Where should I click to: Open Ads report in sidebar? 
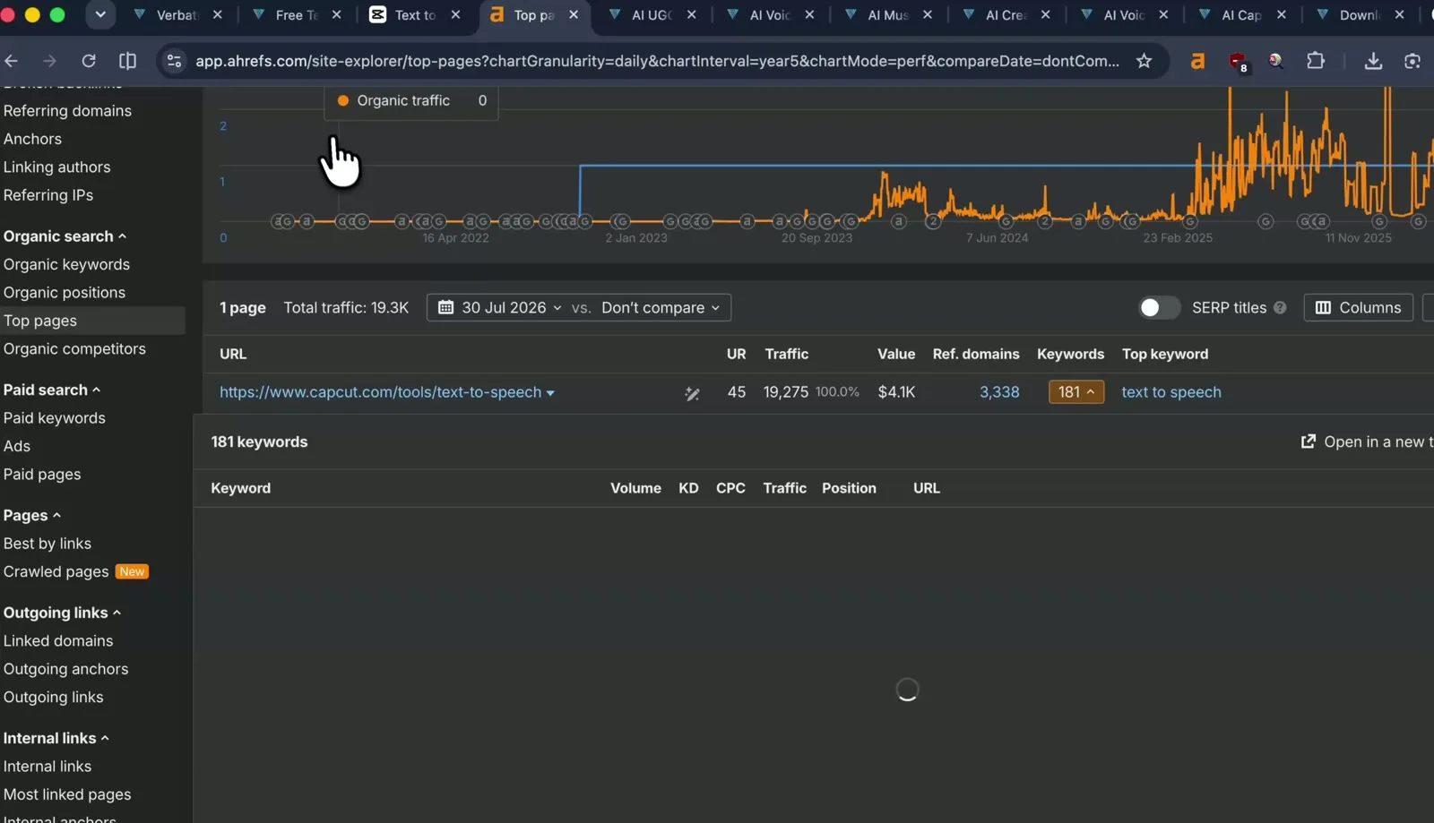pos(16,446)
